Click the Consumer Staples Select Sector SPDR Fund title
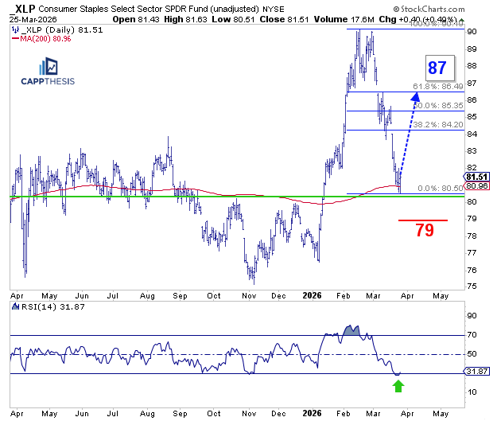Viewport: 497px width, 421px height. coord(149,9)
